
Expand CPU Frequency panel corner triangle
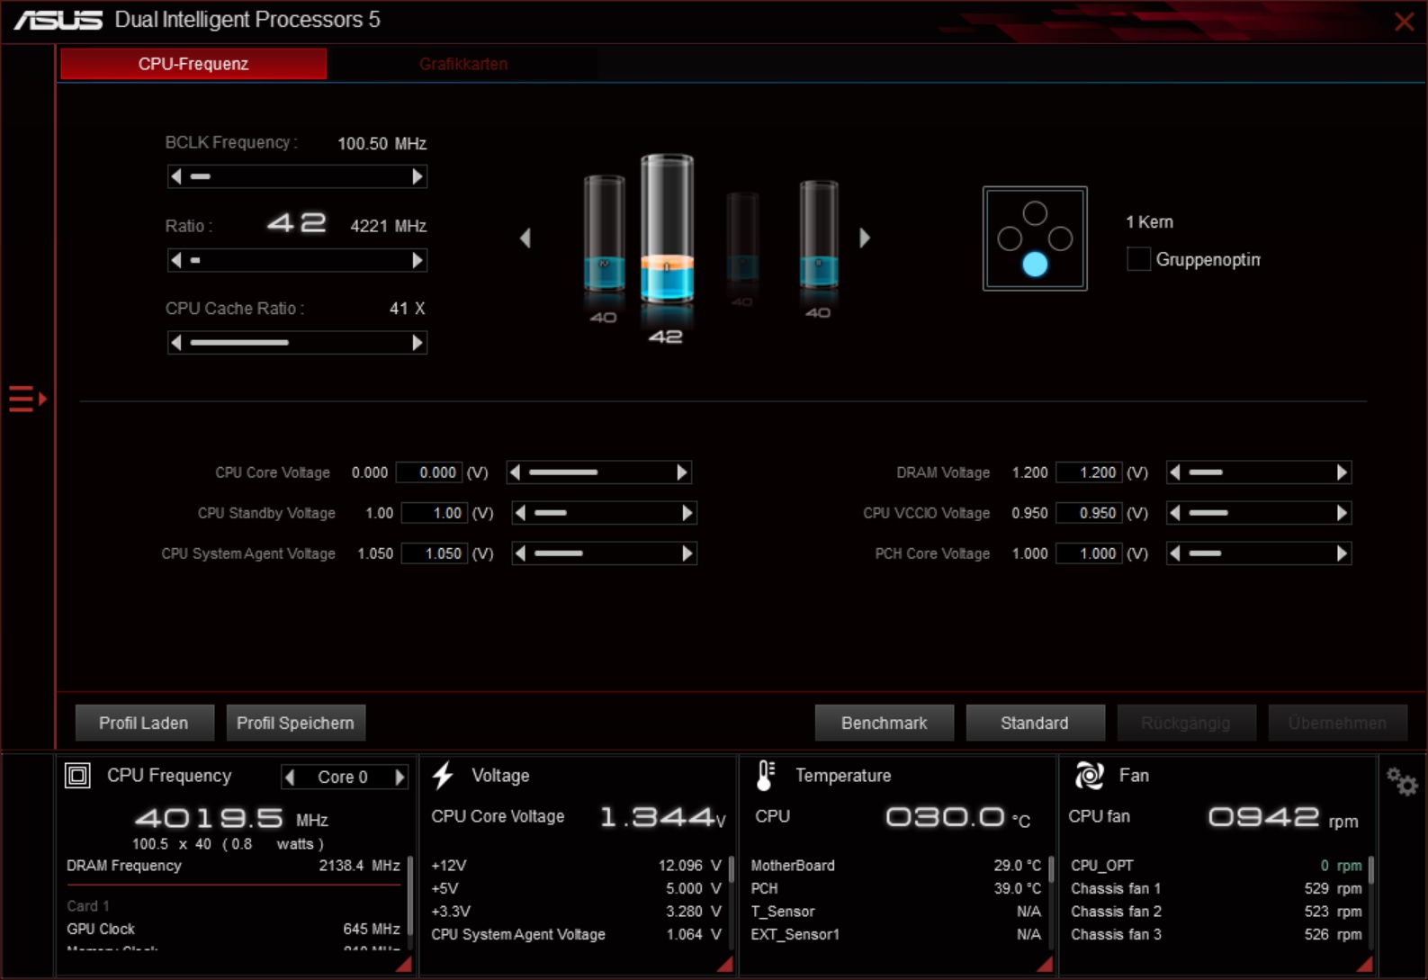404,964
